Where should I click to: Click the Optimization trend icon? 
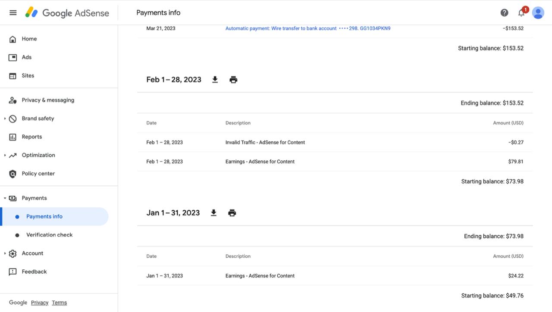click(x=13, y=155)
